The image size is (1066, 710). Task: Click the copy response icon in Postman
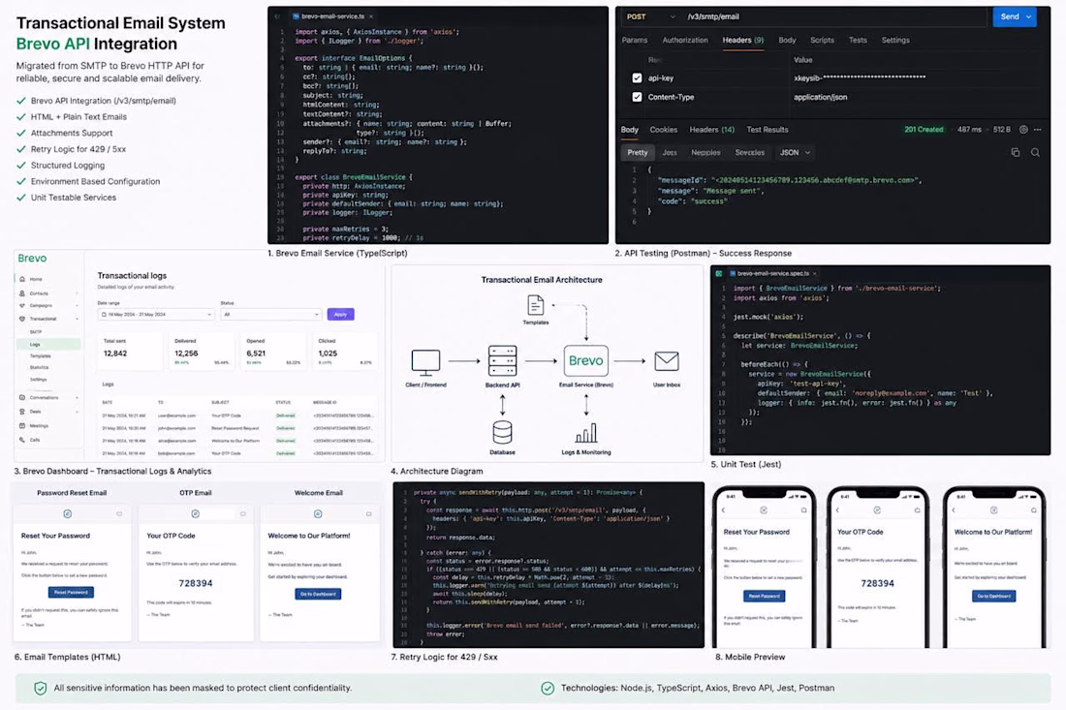[x=1015, y=153]
